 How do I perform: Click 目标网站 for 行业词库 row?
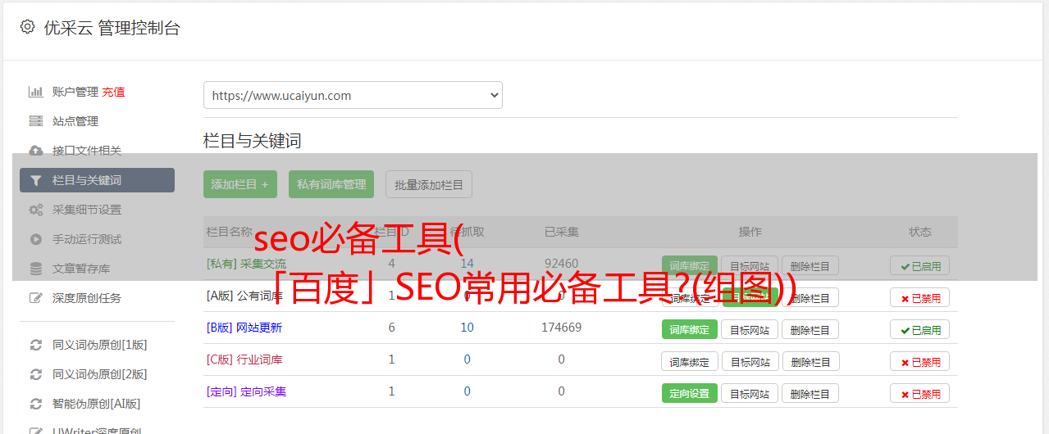click(x=750, y=361)
